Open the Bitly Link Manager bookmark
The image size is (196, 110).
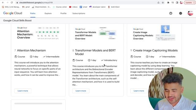click(x=11, y=7)
